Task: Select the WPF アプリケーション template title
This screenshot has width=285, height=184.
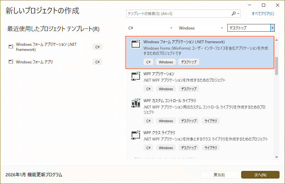Action: click(x=159, y=74)
